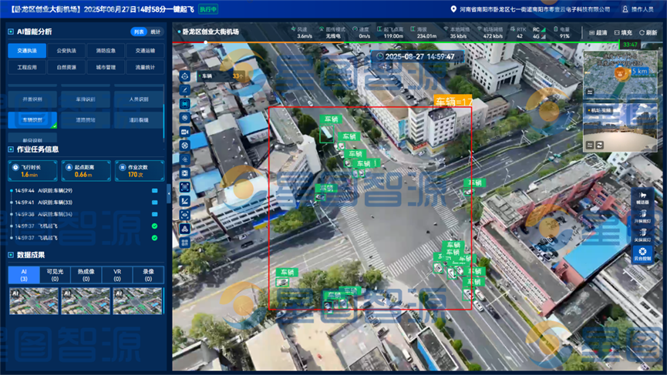Screen dimensions: 667x375
Task: Select the 交通执法 category tab
Action: click(x=27, y=51)
